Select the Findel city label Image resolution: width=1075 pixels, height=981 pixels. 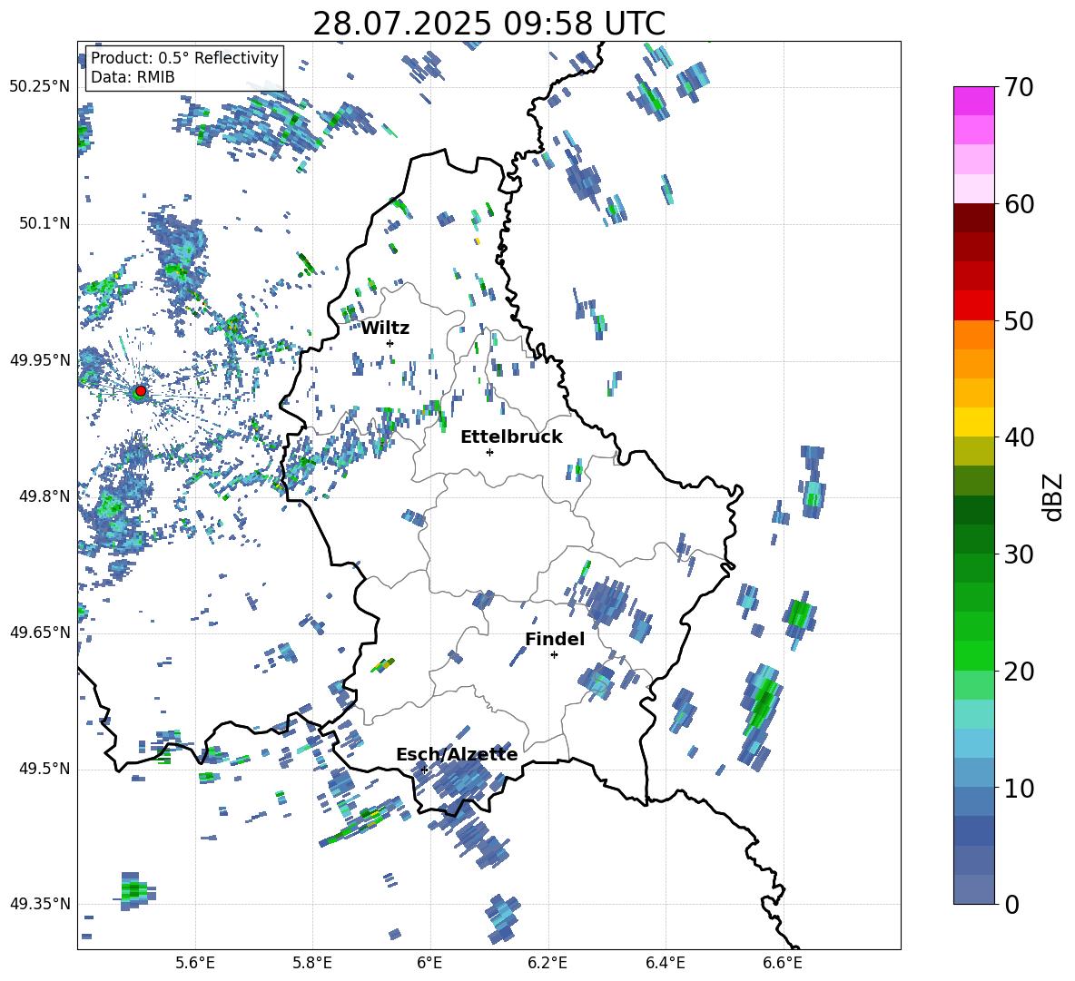(555, 639)
